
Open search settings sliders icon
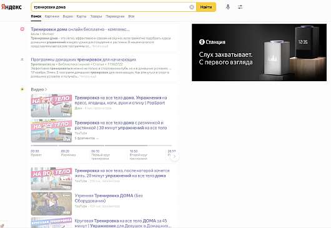(240, 7)
